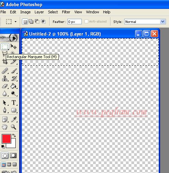Select the Eraser tool

[5, 86]
